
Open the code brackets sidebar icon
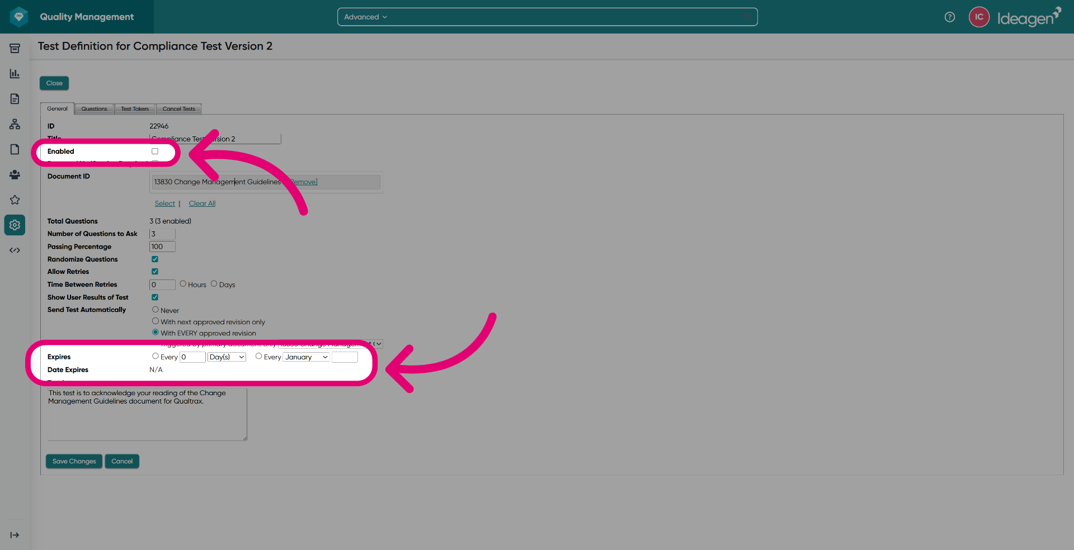[15, 250]
